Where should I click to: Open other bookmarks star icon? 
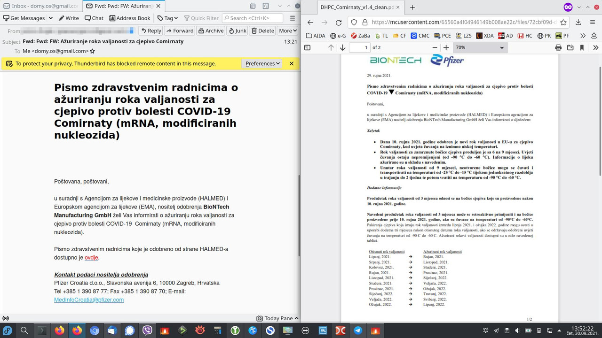[594, 36]
